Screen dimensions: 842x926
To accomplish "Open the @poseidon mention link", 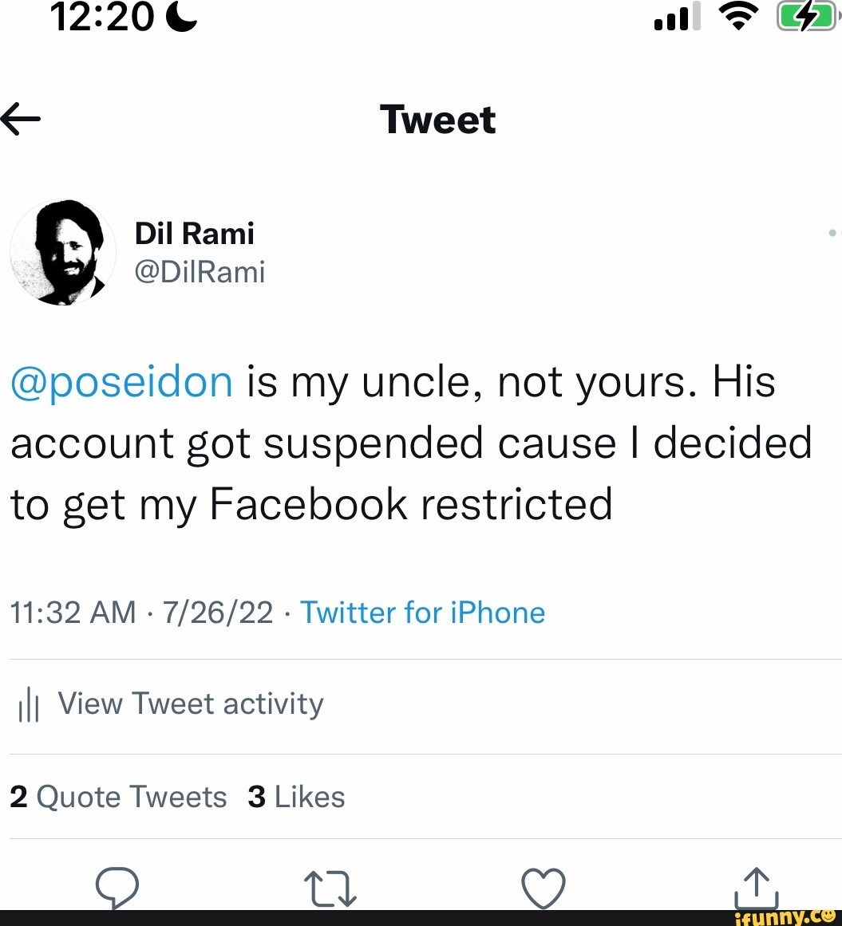I will [x=121, y=382].
